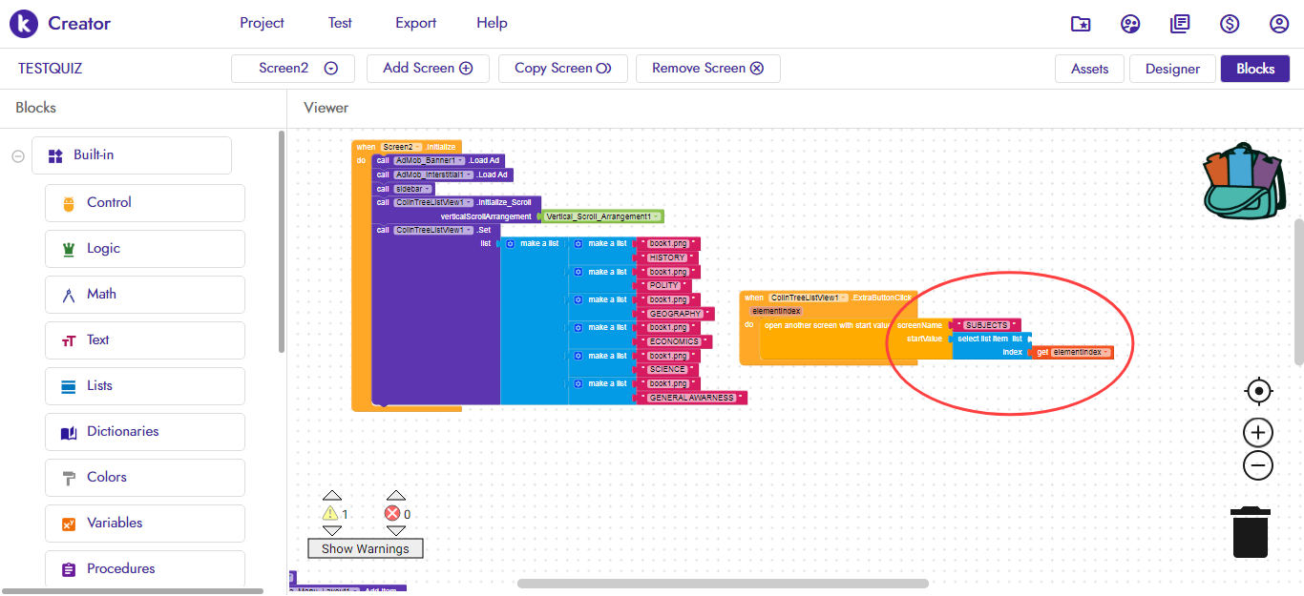Jump to previous warning with up arrow

pos(331,496)
